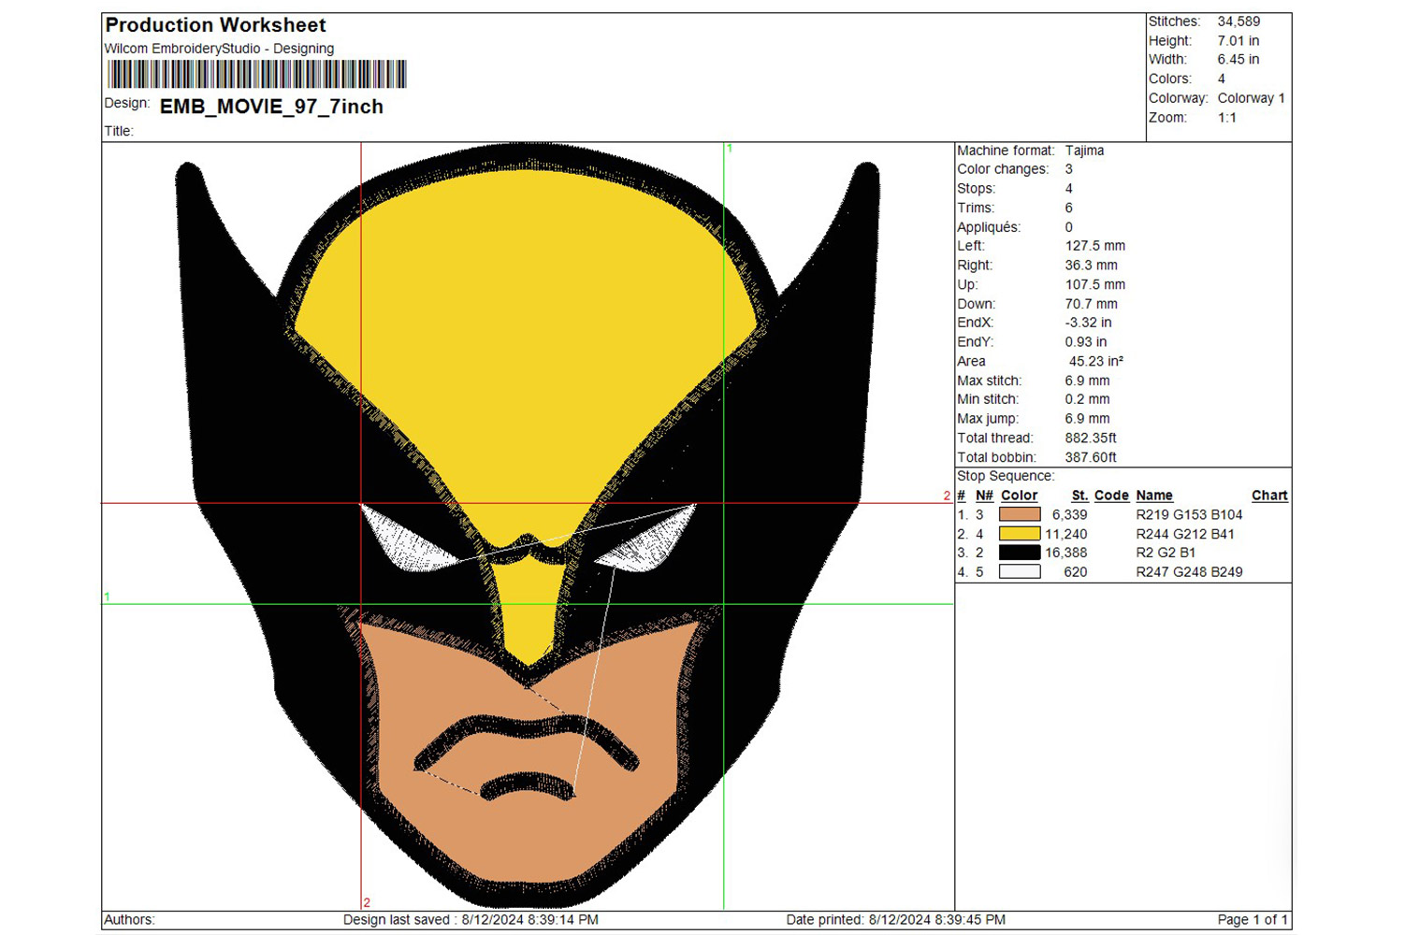This screenshot has height=935, width=1405.
Task: Click the yellow color swatch in row 2
Action: click(1020, 534)
